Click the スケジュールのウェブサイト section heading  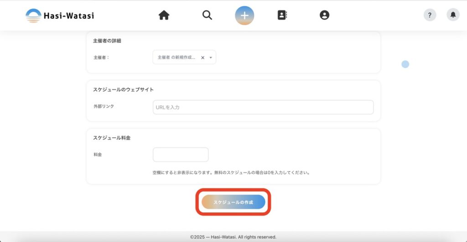tap(123, 90)
